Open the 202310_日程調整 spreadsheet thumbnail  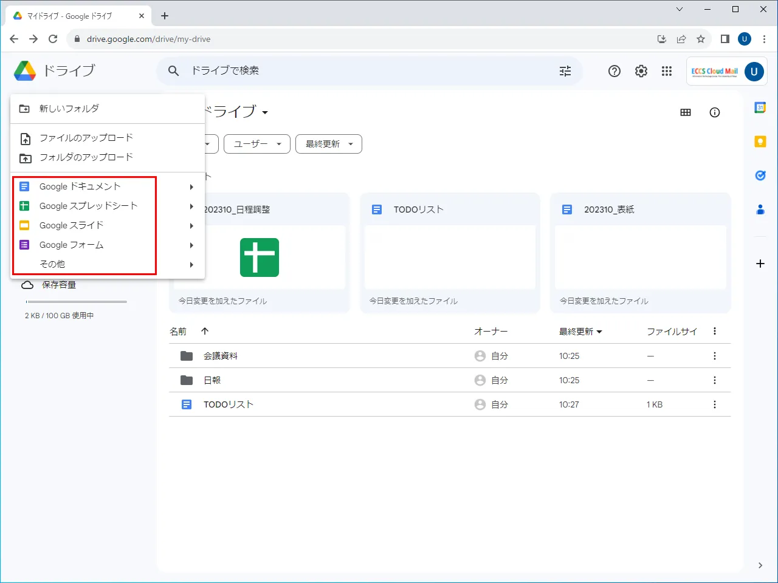[x=260, y=257]
